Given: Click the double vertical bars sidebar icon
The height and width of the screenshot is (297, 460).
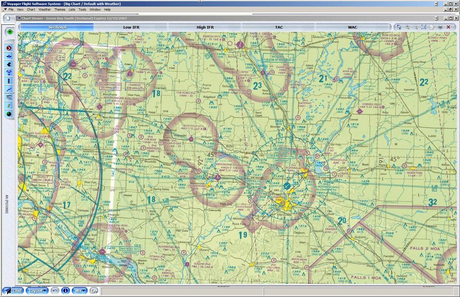Looking at the screenshot, I should coord(9,81).
